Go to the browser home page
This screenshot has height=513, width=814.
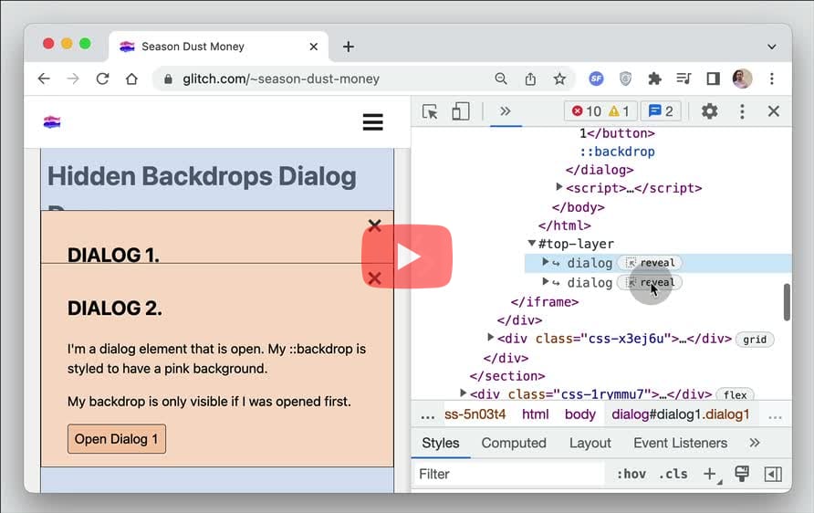131,79
